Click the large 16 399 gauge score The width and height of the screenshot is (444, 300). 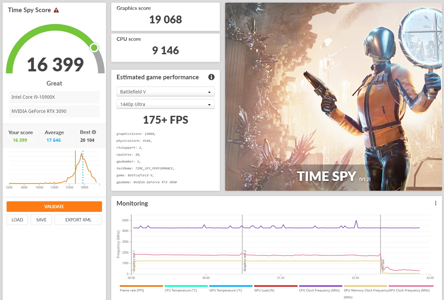click(x=55, y=64)
